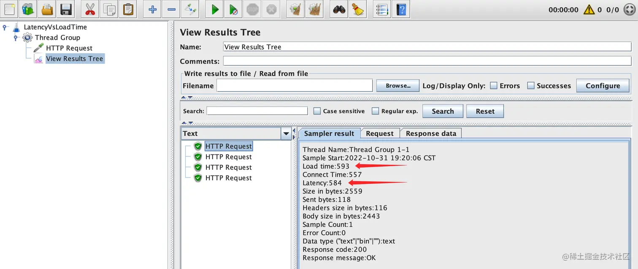The height and width of the screenshot is (269, 638).
Task: Click the 'Load time:593' text
Action: (326, 166)
